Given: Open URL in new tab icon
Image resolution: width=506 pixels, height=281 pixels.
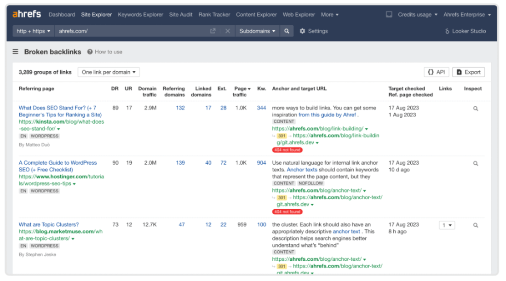Looking at the screenshot, I should [x=213, y=31].
